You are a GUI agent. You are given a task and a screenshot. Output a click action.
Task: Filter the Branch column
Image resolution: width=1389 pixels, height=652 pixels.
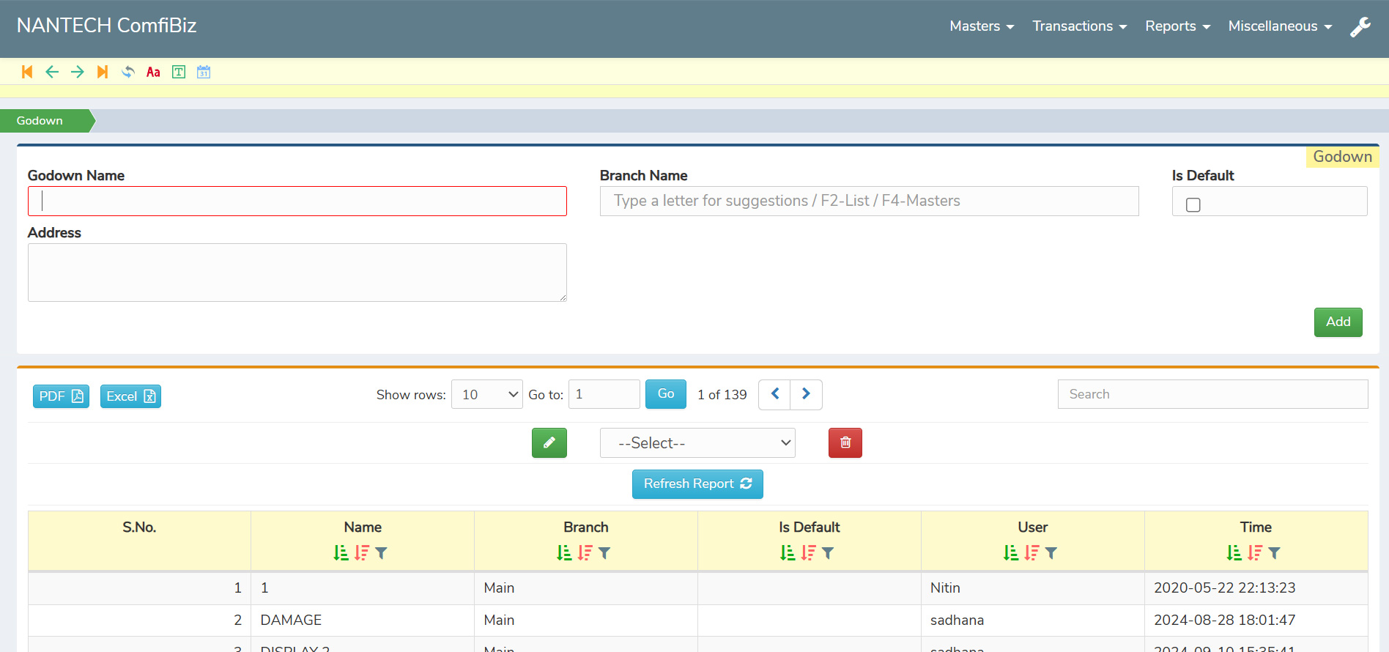[x=604, y=553]
